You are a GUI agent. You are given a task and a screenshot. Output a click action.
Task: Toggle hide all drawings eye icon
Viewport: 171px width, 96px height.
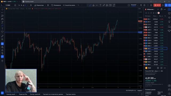click(x=2, y=53)
